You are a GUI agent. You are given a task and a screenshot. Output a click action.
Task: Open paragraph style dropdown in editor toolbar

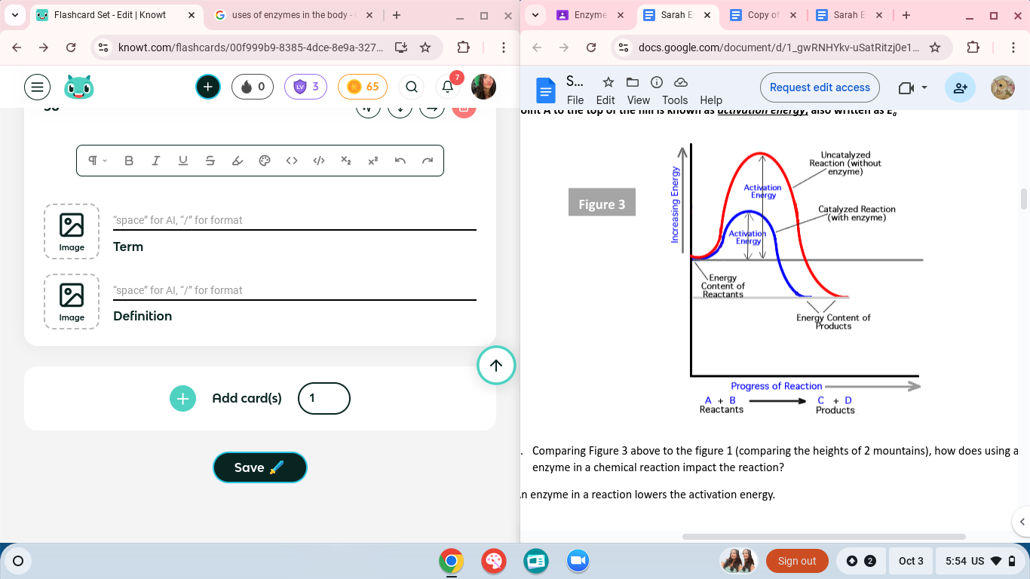(x=98, y=161)
